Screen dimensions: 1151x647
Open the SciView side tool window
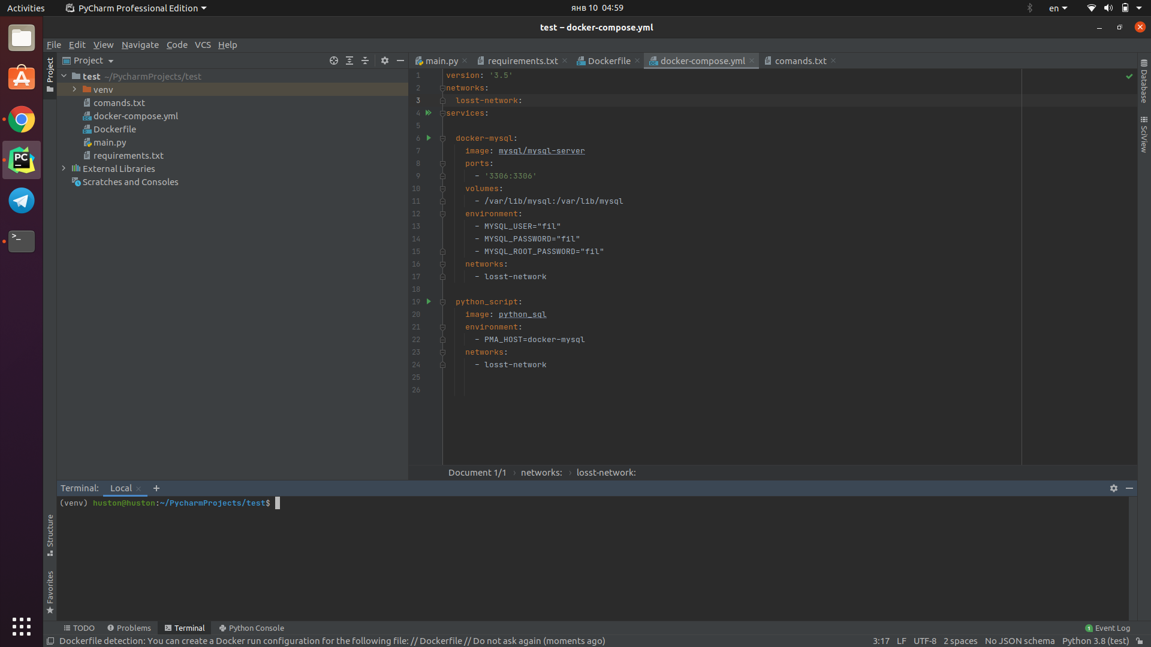point(1144,134)
